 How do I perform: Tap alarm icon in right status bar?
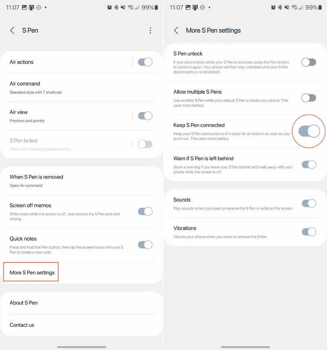click(273, 7)
